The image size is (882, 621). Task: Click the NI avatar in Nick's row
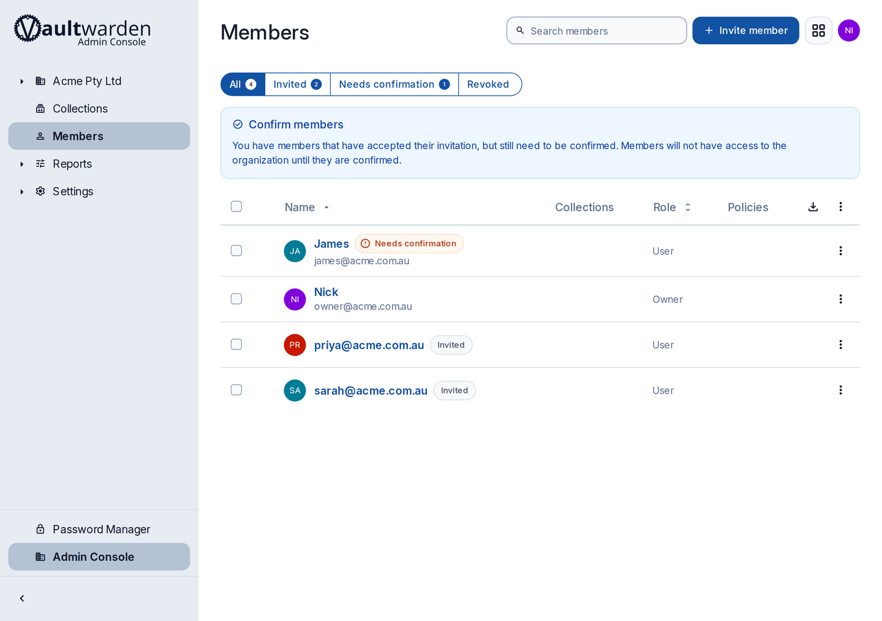click(x=295, y=299)
